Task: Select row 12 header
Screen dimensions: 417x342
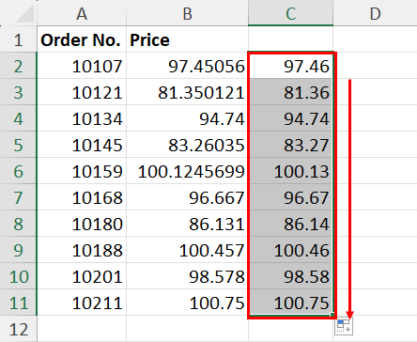Action: 18,329
